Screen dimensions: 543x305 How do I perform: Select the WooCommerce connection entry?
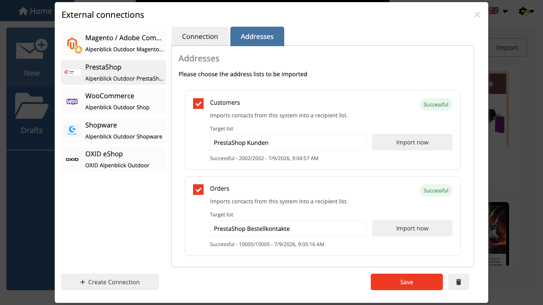pyautogui.click(x=114, y=102)
